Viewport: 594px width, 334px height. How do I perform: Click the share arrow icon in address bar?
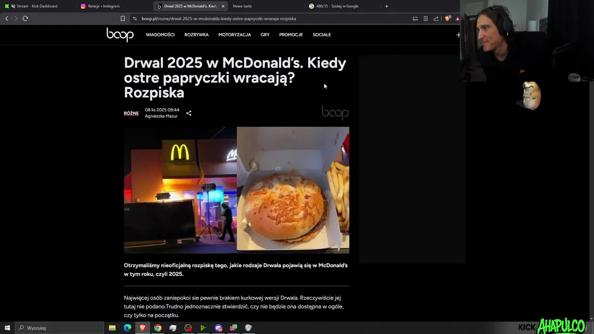tap(436, 19)
